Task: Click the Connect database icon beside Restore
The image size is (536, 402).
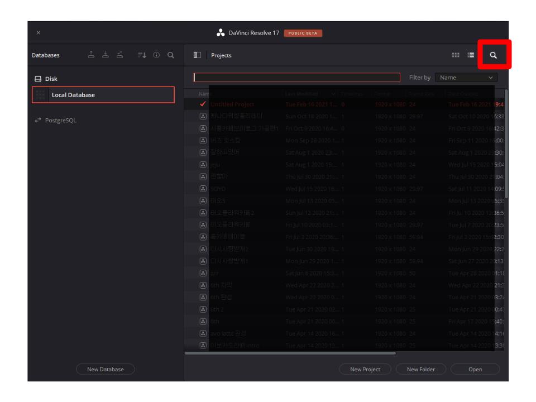Action: (x=119, y=55)
